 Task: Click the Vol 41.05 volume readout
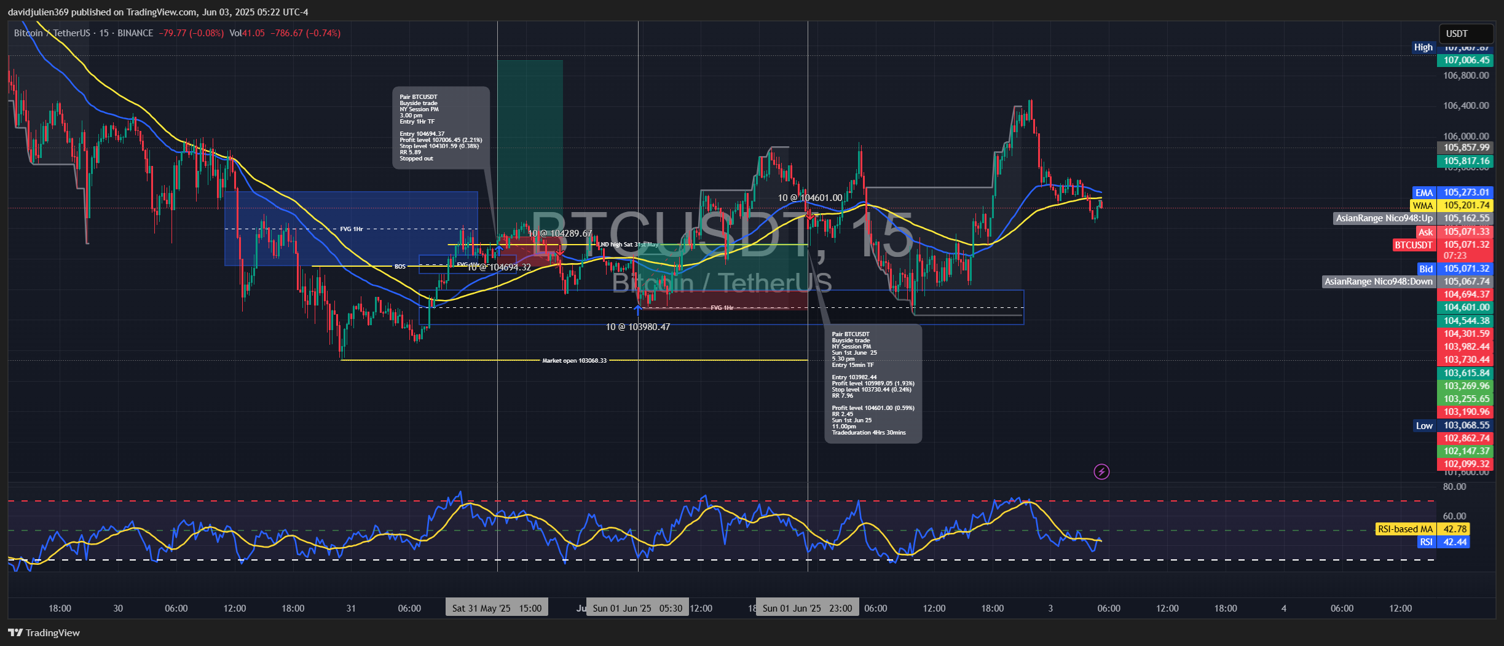click(247, 33)
